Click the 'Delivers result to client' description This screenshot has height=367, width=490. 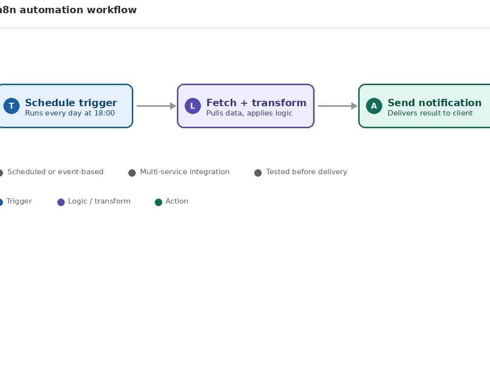click(430, 113)
